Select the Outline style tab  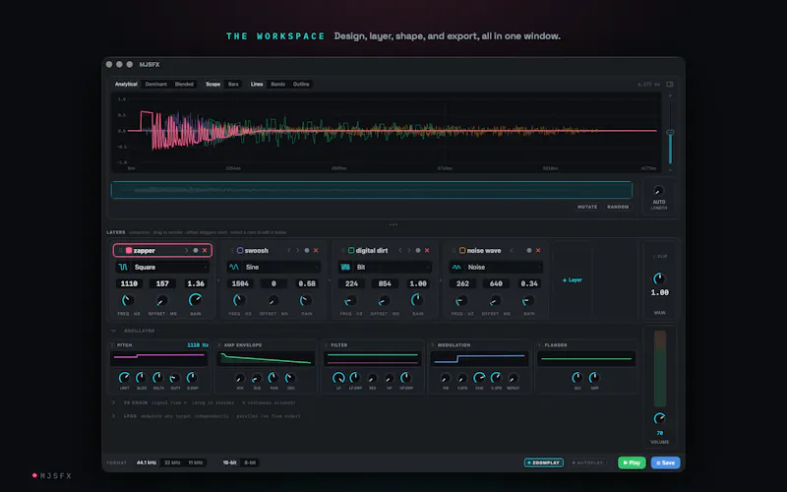301,85
